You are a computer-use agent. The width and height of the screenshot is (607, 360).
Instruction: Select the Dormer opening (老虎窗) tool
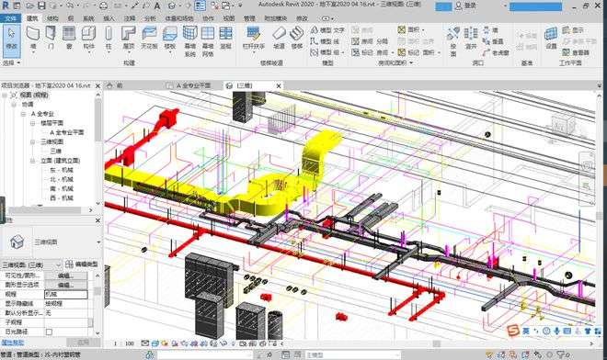496,52
